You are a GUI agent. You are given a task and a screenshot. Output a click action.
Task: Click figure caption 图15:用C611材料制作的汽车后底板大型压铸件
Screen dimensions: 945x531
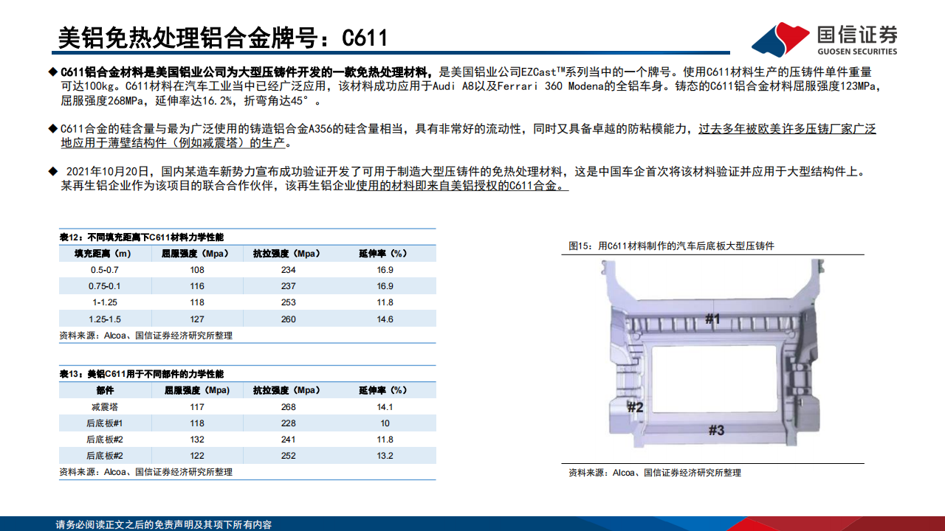click(x=671, y=246)
